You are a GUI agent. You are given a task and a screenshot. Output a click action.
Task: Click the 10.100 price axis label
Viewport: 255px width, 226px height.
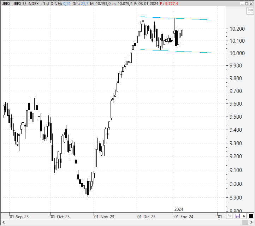pos(237,41)
